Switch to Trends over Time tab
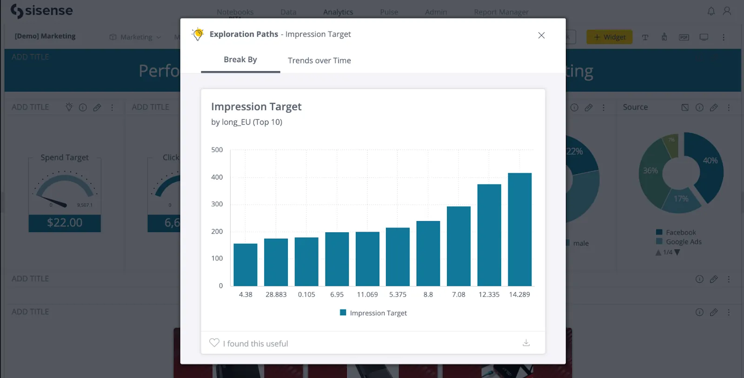 (x=319, y=60)
